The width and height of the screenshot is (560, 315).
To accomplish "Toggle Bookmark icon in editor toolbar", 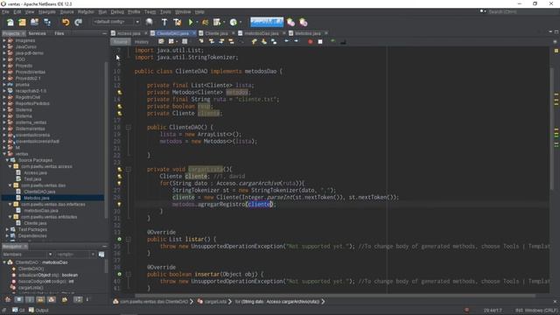I will click(274, 42).
